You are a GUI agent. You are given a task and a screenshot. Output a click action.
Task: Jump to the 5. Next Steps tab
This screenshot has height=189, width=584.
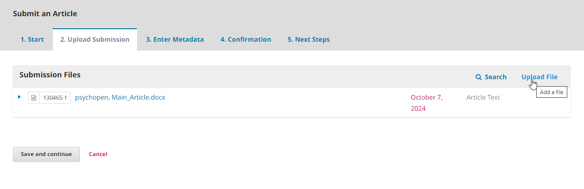pyautogui.click(x=308, y=39)
